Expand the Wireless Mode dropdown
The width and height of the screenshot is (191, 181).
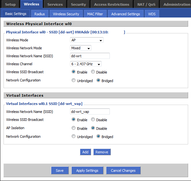[x=87, y=40]
